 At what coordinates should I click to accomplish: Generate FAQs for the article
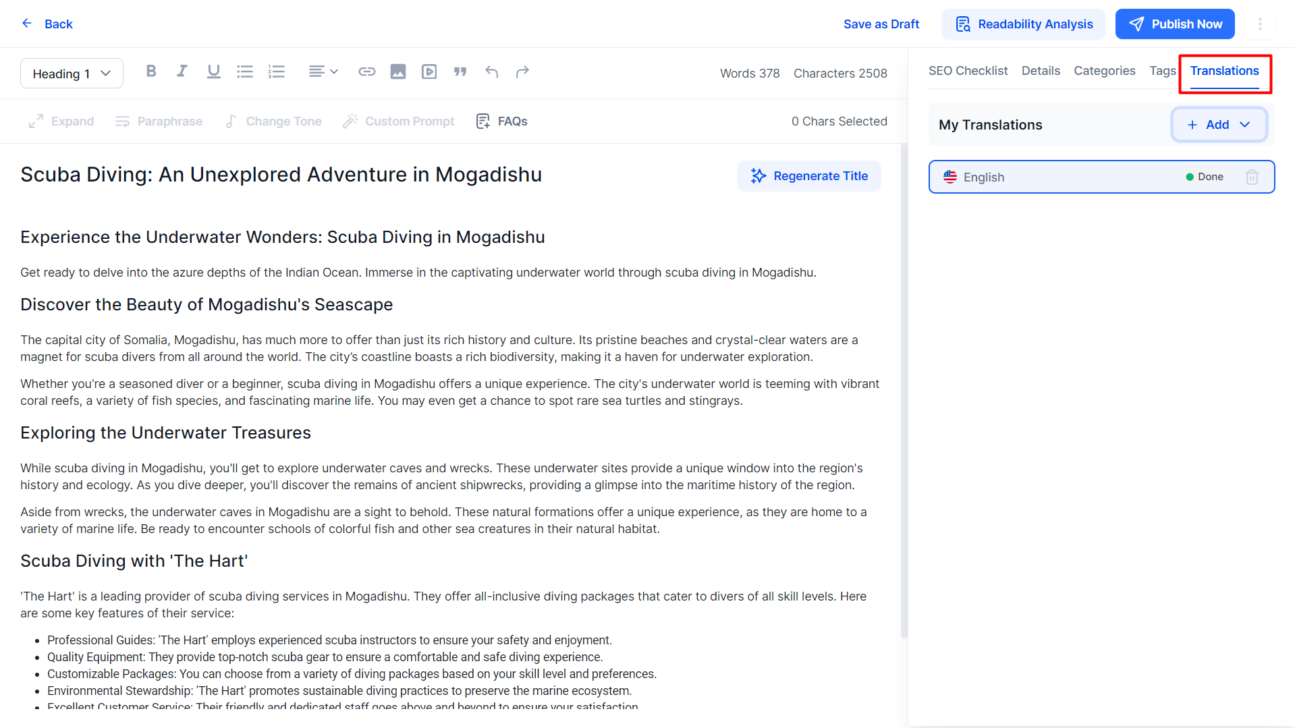pyautogui.click(x=502, y=121)
